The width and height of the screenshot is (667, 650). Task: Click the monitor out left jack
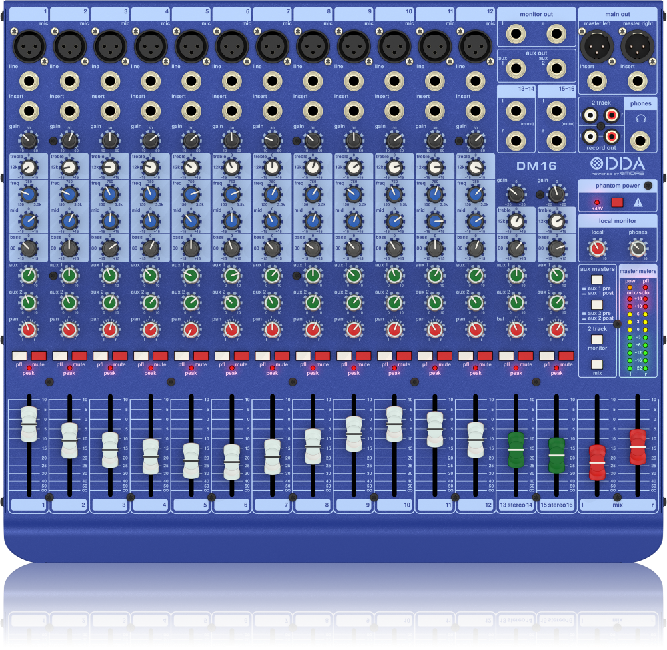point(516,34)
